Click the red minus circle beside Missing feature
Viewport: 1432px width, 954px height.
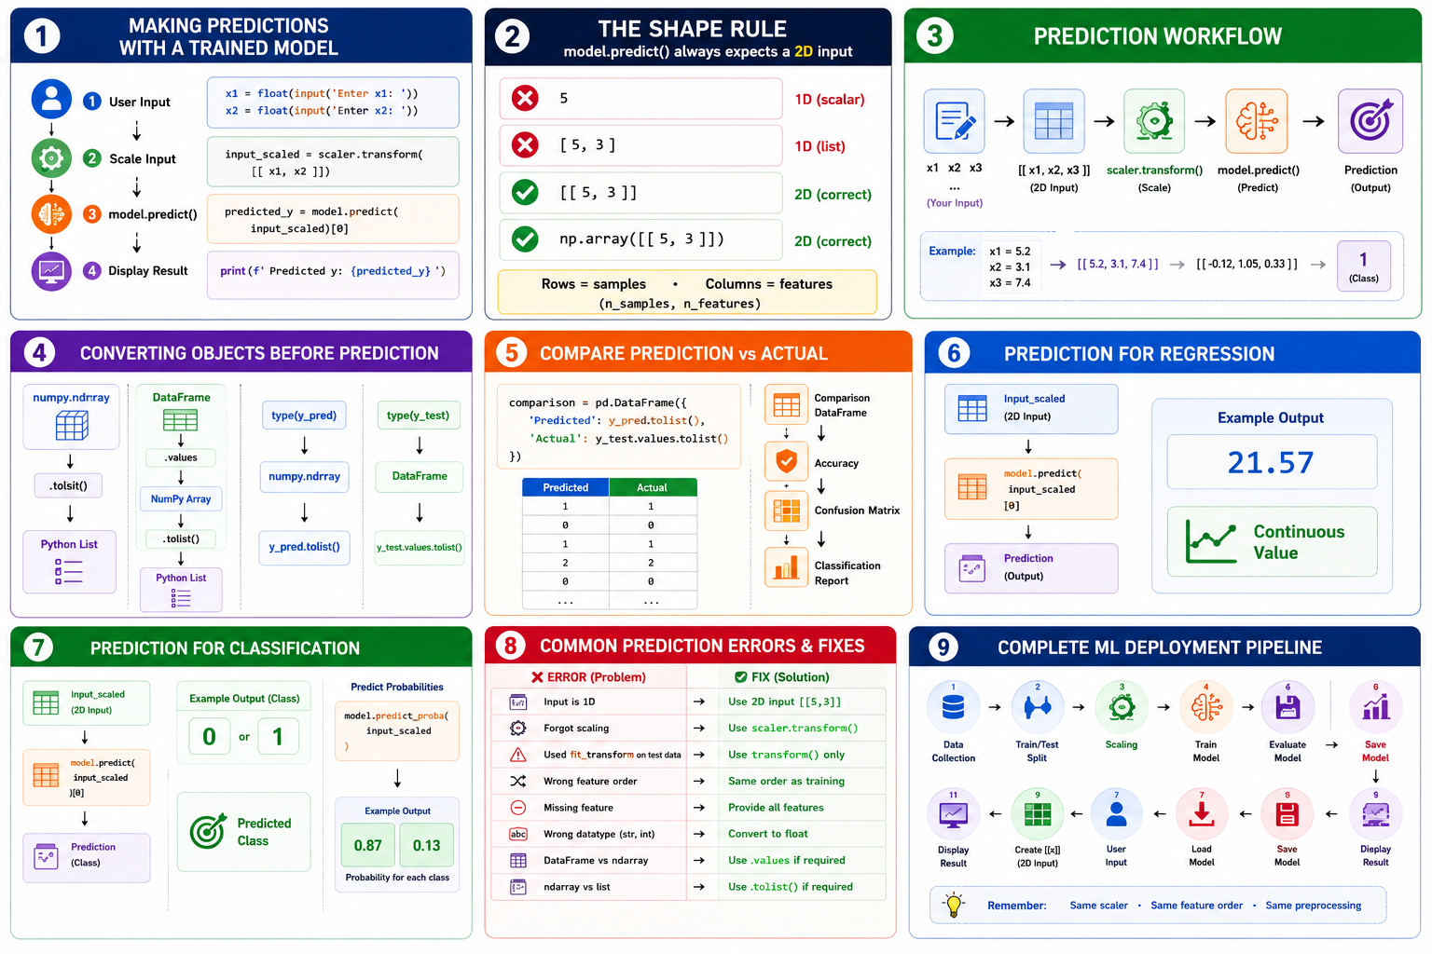(518, 808)
